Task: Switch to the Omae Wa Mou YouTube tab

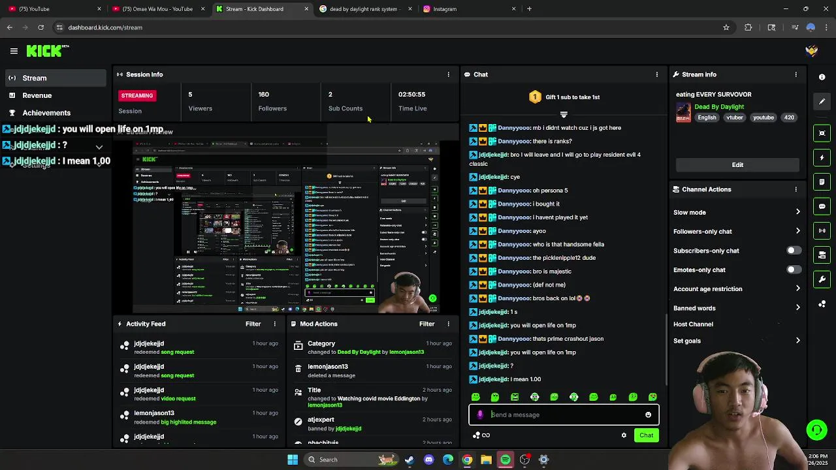Action: point(157,9)
